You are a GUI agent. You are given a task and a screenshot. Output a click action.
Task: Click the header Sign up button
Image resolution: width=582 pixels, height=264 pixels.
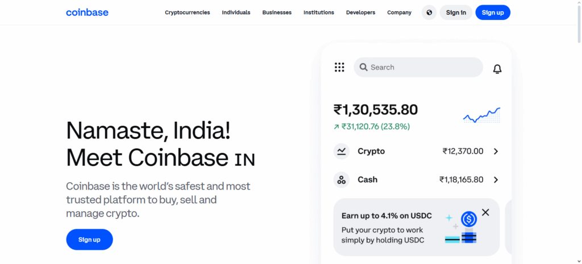pyautogui.click(x=493, y=13)
